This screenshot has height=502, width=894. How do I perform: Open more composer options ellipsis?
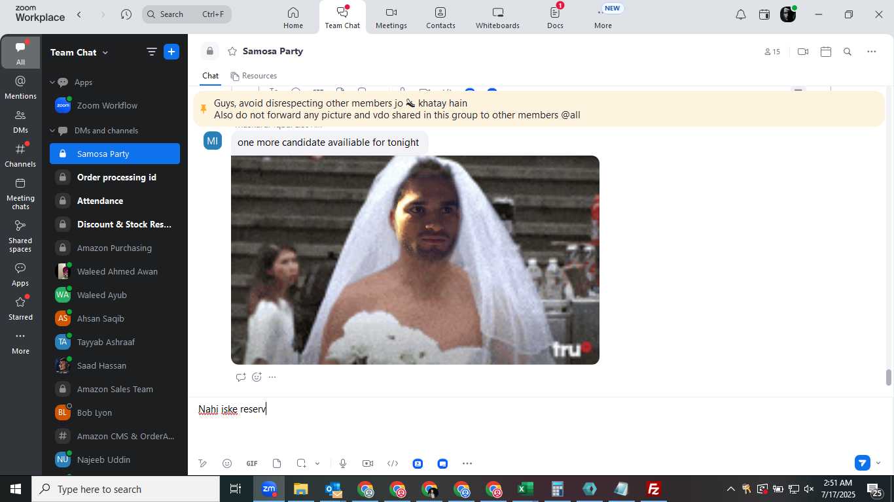tap(467, 463)
